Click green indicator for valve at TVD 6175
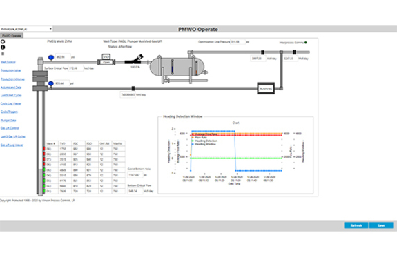The width and height of the screenshot is (397, 257). tap(44, 181)
